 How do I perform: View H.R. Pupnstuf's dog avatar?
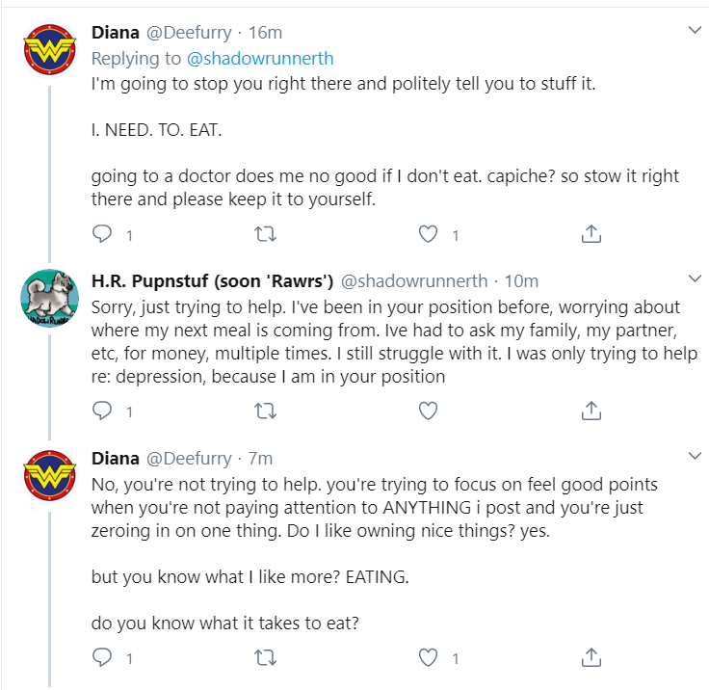[50, 298]
